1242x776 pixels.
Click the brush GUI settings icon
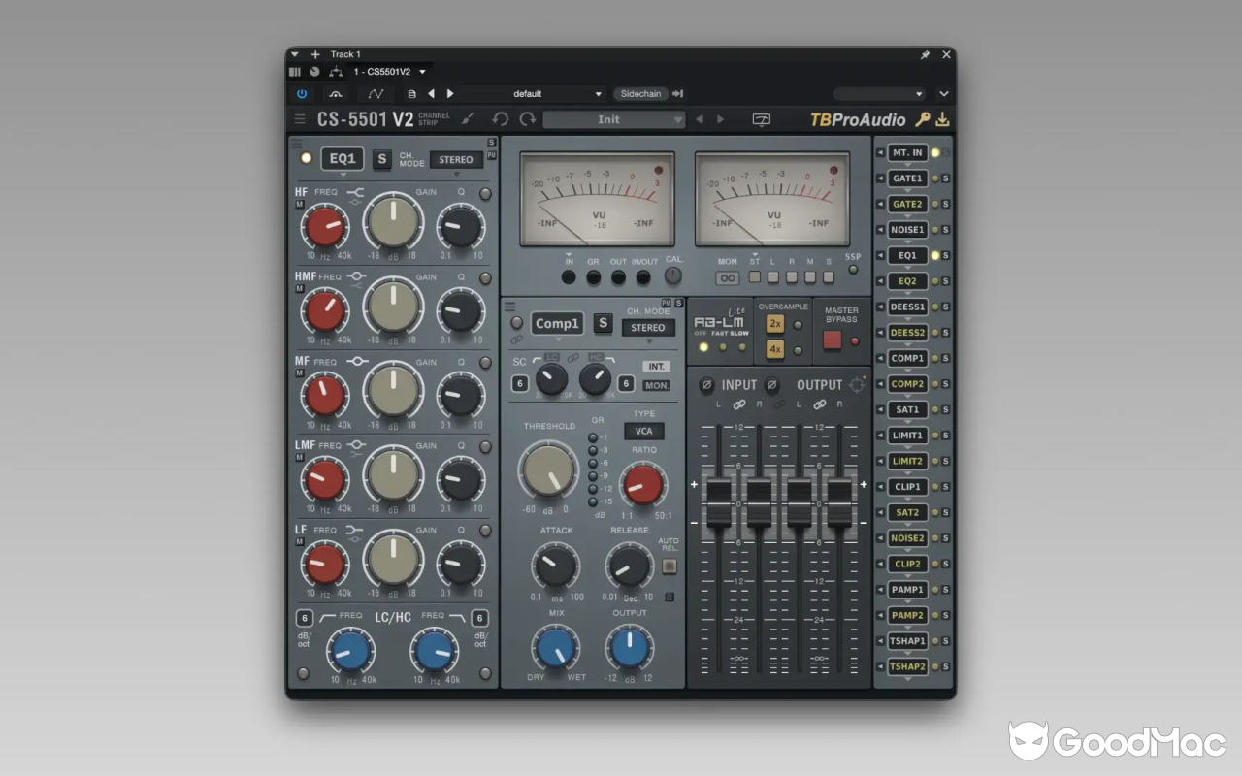(468, 119)
